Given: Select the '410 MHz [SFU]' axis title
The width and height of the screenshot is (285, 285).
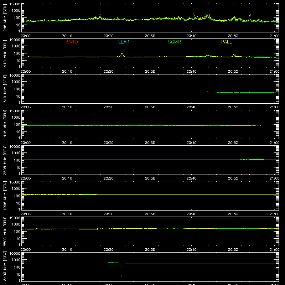Looking at the screenshot, I should [x=5, y=53].
